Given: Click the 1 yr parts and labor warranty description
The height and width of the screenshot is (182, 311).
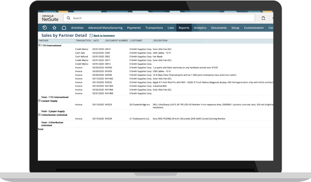Looking at the screenshot, I should pos(185,68).
